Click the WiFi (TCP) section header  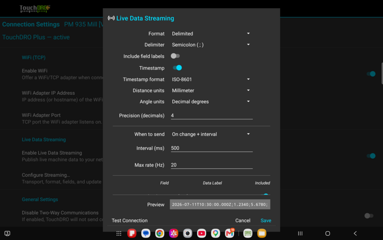[34, 57]
